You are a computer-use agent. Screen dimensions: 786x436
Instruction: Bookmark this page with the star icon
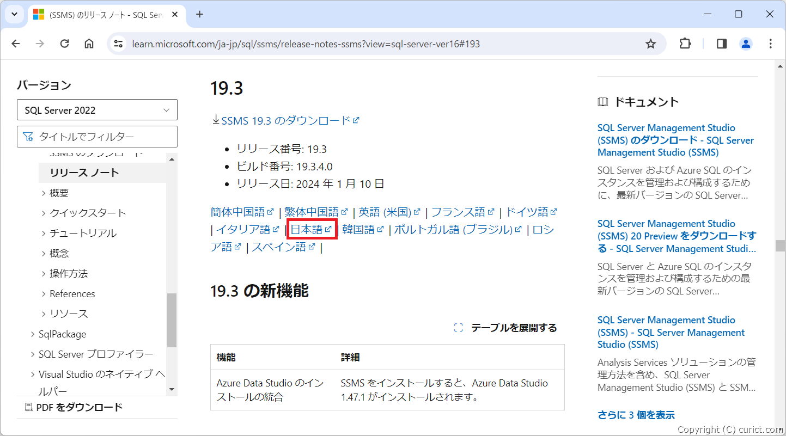tap(650, 44)
